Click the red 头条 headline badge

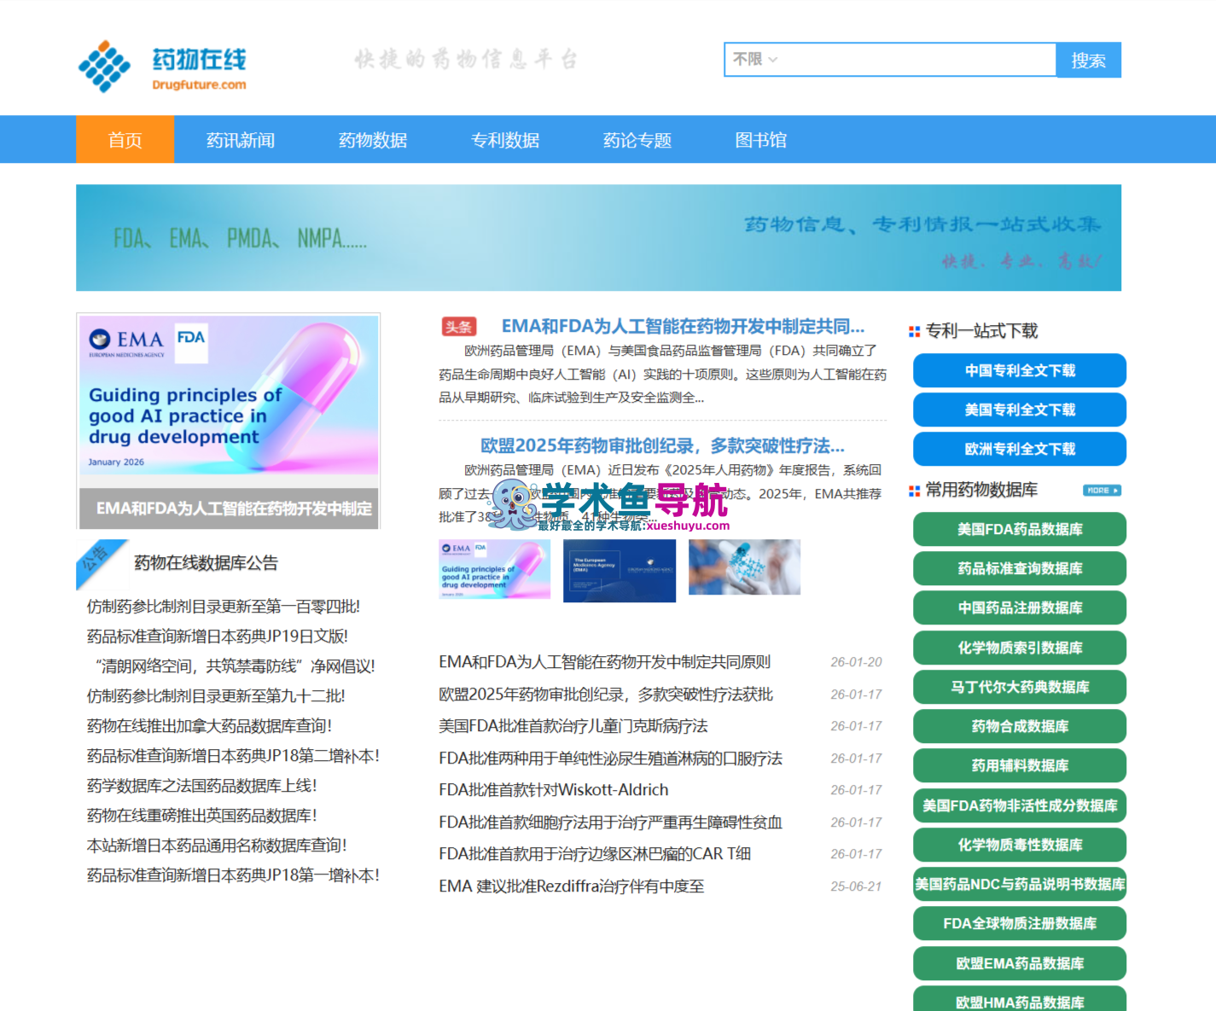tap(458, 327)
